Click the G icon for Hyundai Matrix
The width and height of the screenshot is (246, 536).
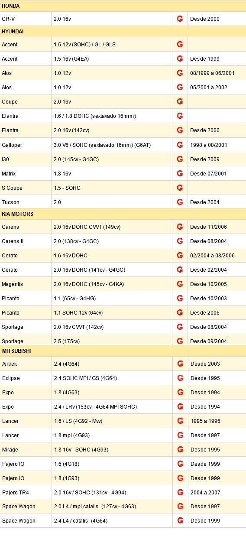point(180,173)
